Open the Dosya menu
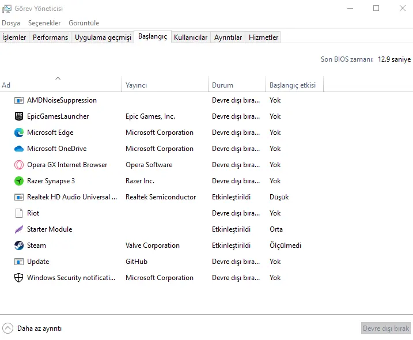413x340 pixels. [x=11, y=23]
